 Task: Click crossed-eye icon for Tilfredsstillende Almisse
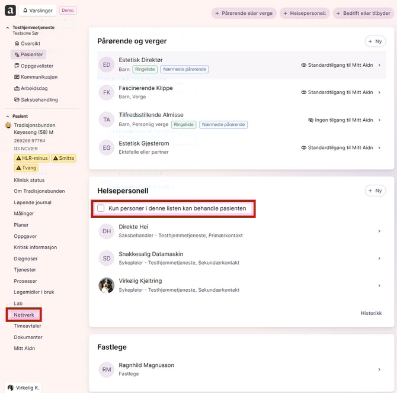[x=311, y=120]
